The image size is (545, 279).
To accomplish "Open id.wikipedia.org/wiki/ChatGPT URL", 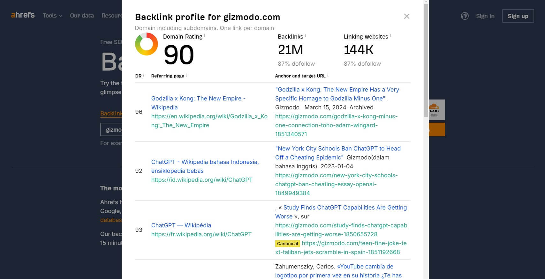I will [202, 180].
